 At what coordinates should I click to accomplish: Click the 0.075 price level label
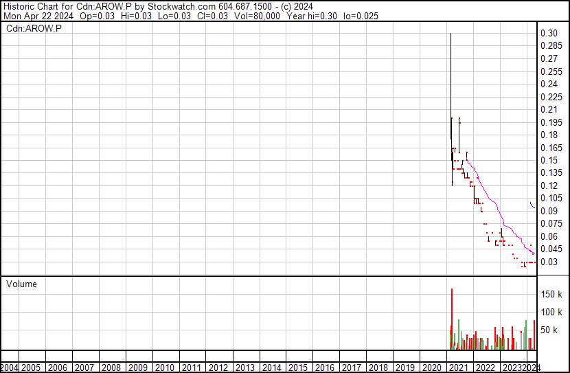click(551, 223)
